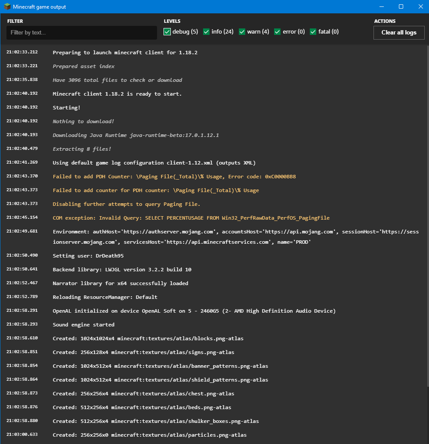Select the 'particles.png-atlas' created line
The image size is (429, 444).
point(150,435)
